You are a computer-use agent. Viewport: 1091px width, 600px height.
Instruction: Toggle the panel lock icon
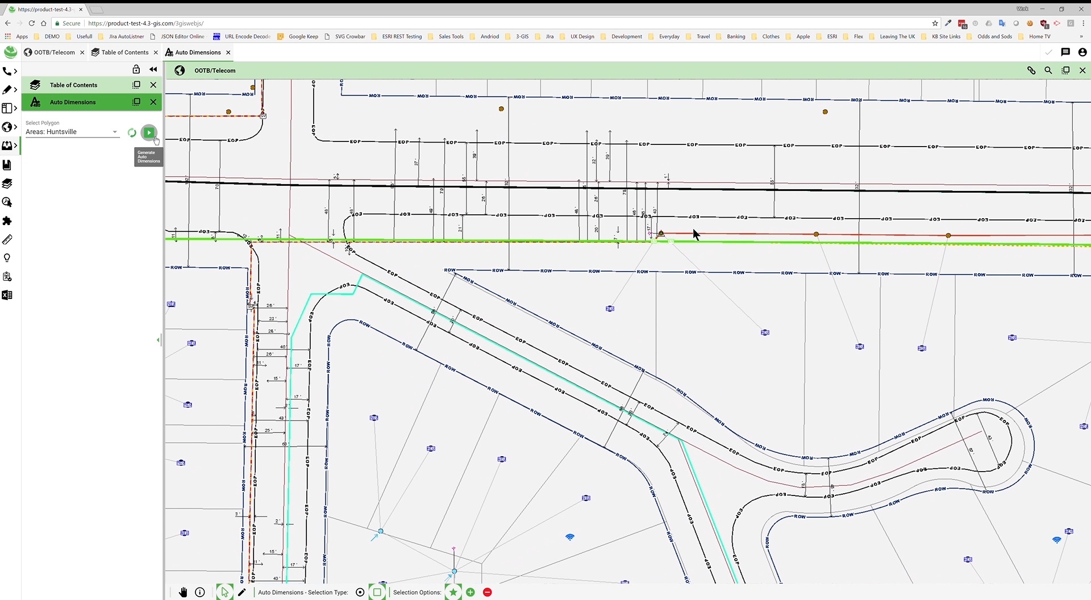pos(136,69)
